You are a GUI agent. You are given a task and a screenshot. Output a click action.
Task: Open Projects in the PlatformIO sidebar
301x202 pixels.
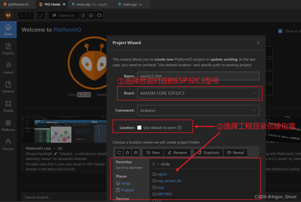8,49
